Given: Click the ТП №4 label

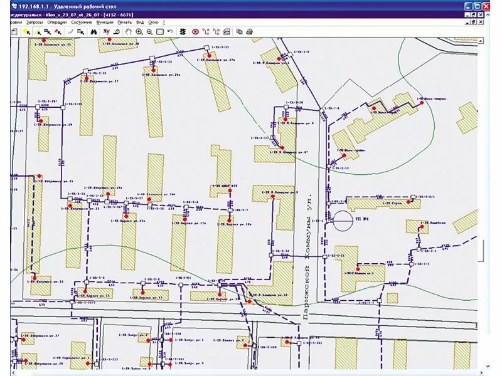Looking at the screenshot, I should (362, 219).
